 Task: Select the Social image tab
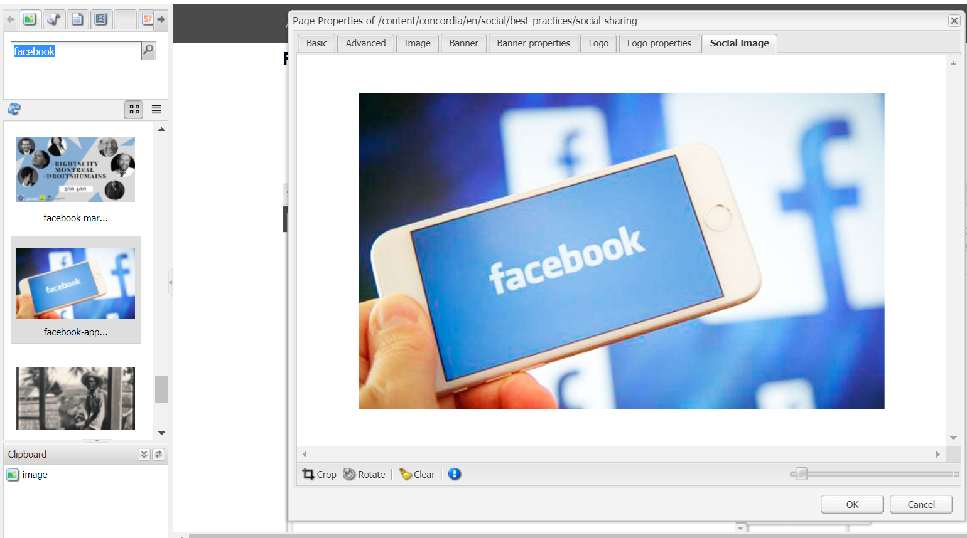[x=739, y=43]
